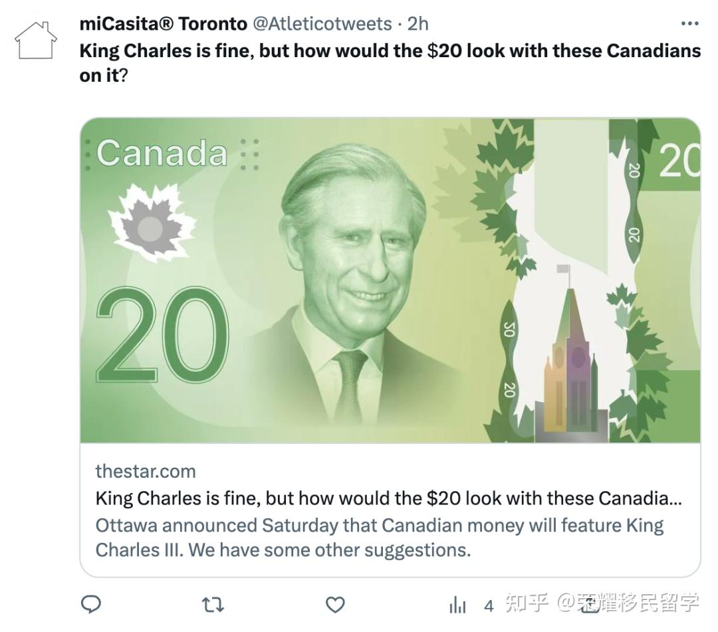The height and width of the screenshot is (632, 718).
Task: Click the view count number 4
Action: [489, 605]
